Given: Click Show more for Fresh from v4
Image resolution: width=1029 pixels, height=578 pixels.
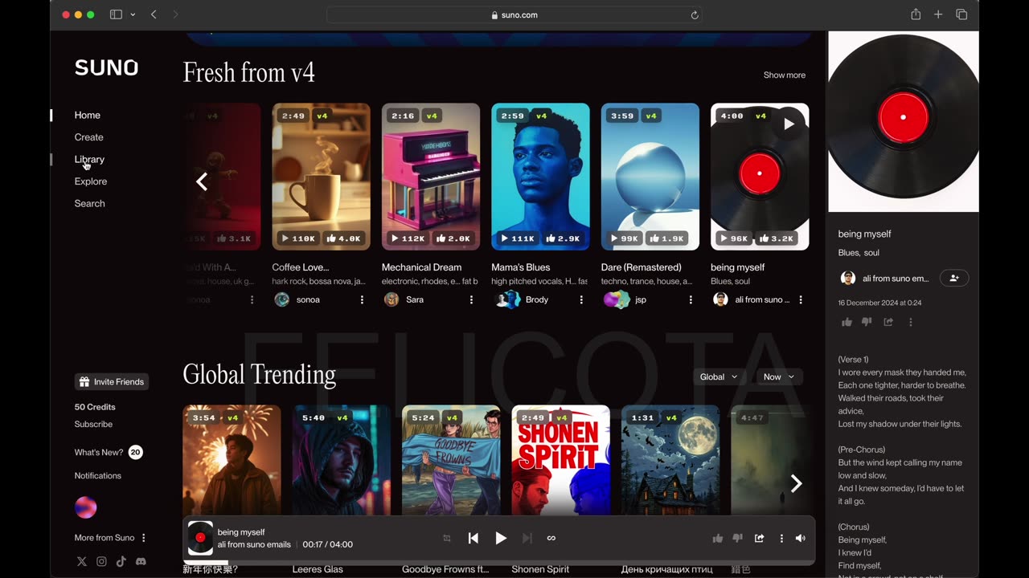Looking at the screenshot, I should [x=784, y=75].
